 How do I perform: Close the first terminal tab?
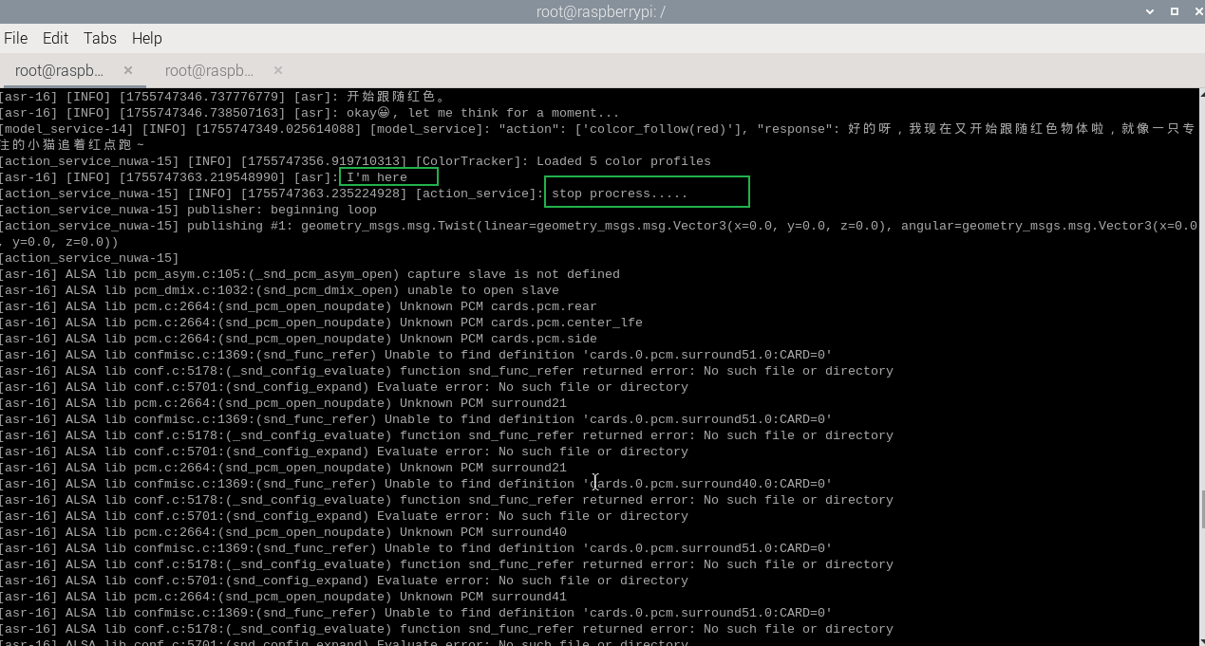point(128,70)
